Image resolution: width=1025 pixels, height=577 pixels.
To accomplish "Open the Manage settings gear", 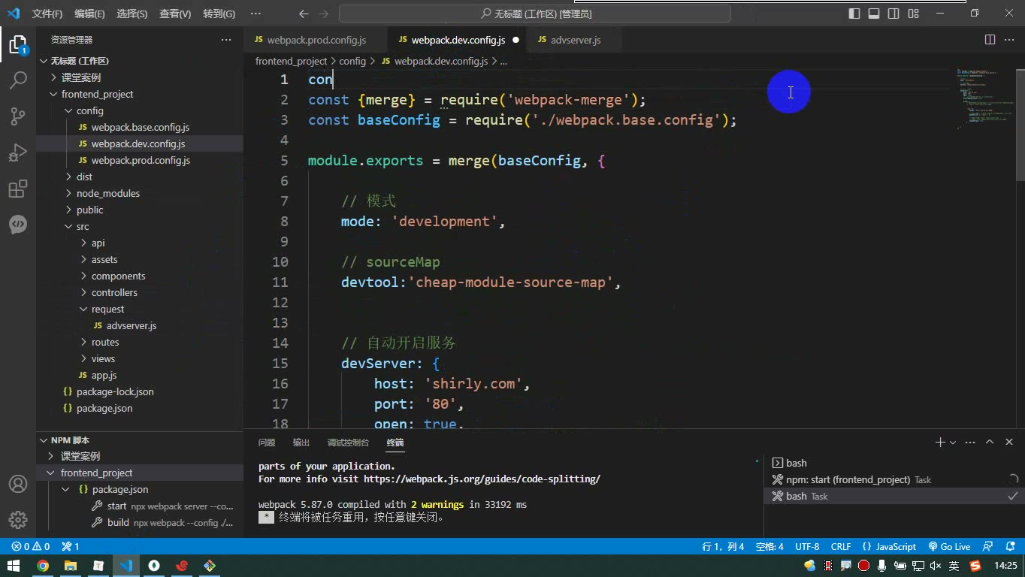I will pos(18,520).
